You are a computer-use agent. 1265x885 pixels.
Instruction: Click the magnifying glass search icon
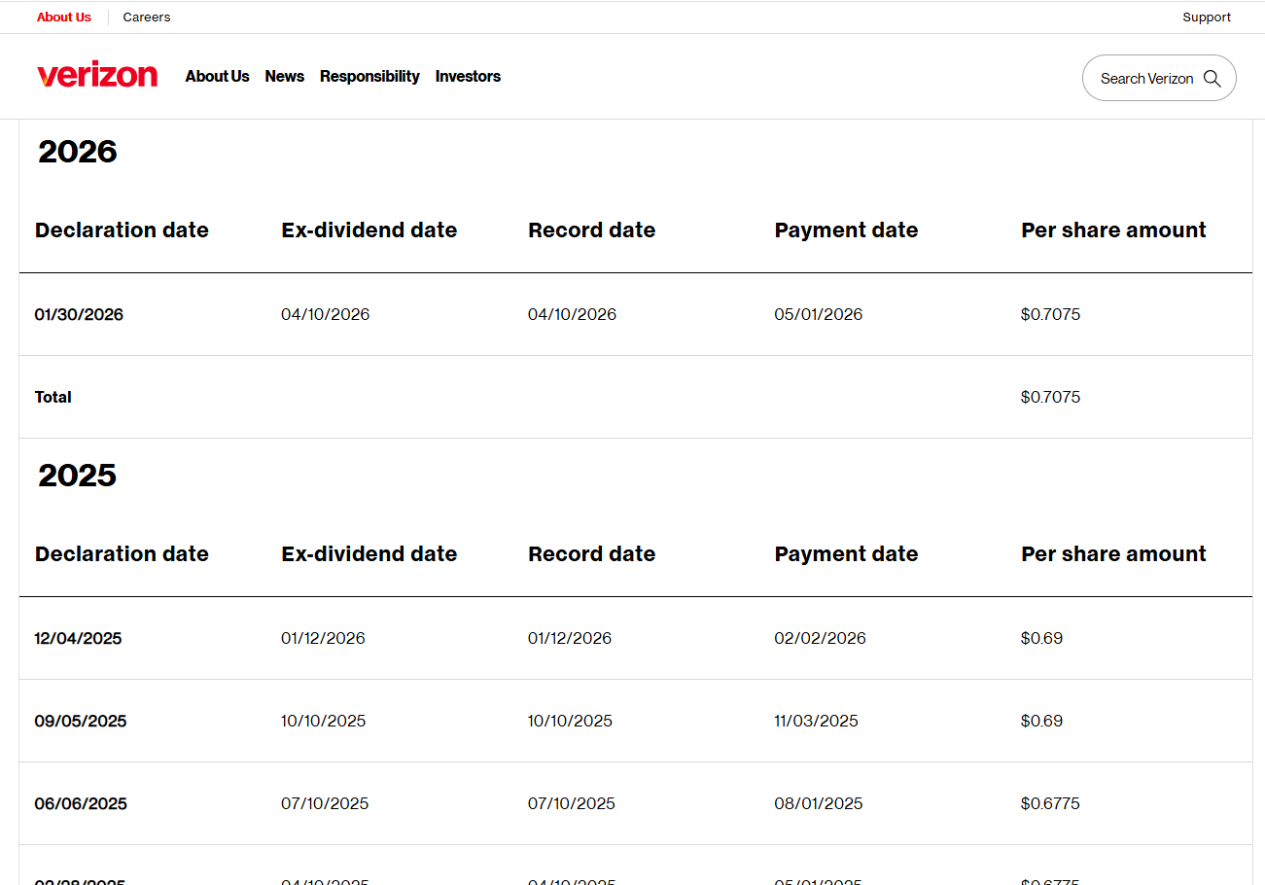(1212, 79)
